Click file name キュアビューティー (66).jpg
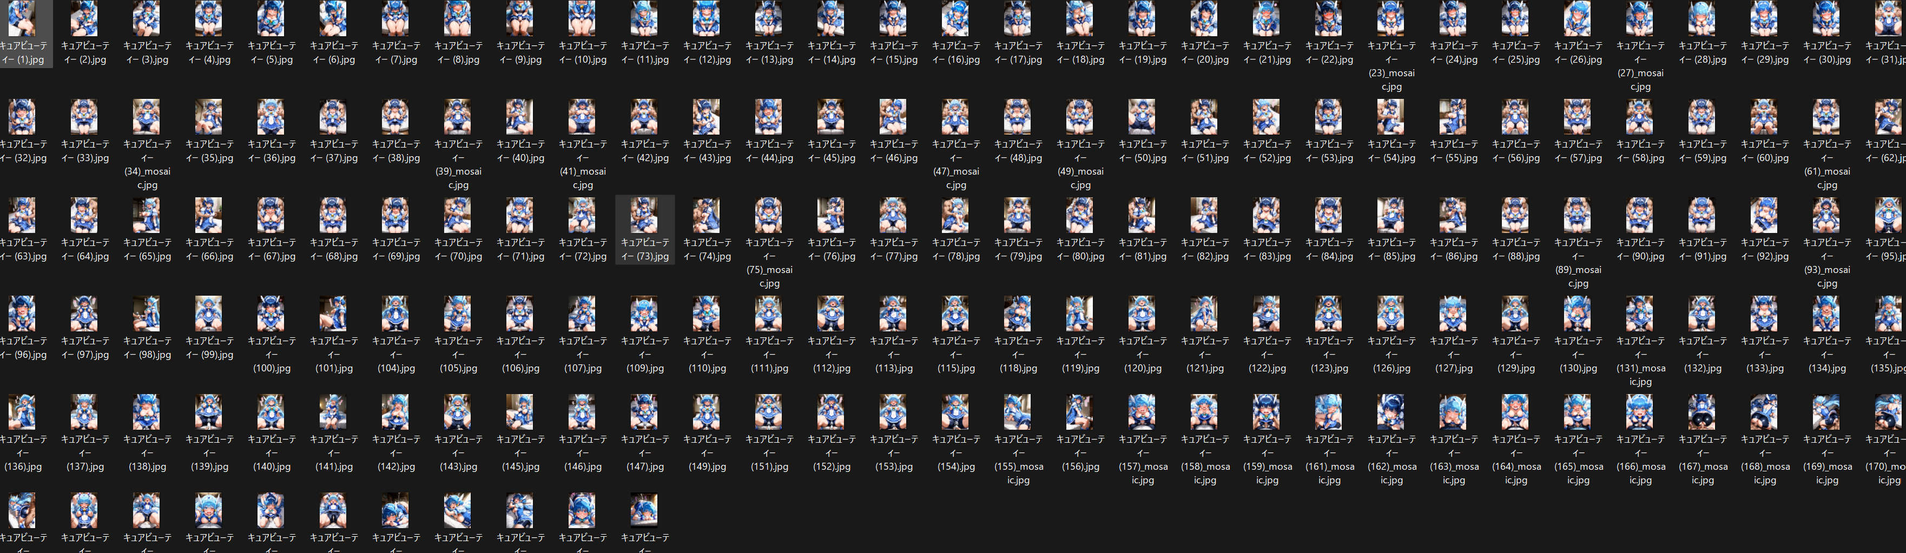Screen dimensions: 1906x553 click(x=209, y=249)
